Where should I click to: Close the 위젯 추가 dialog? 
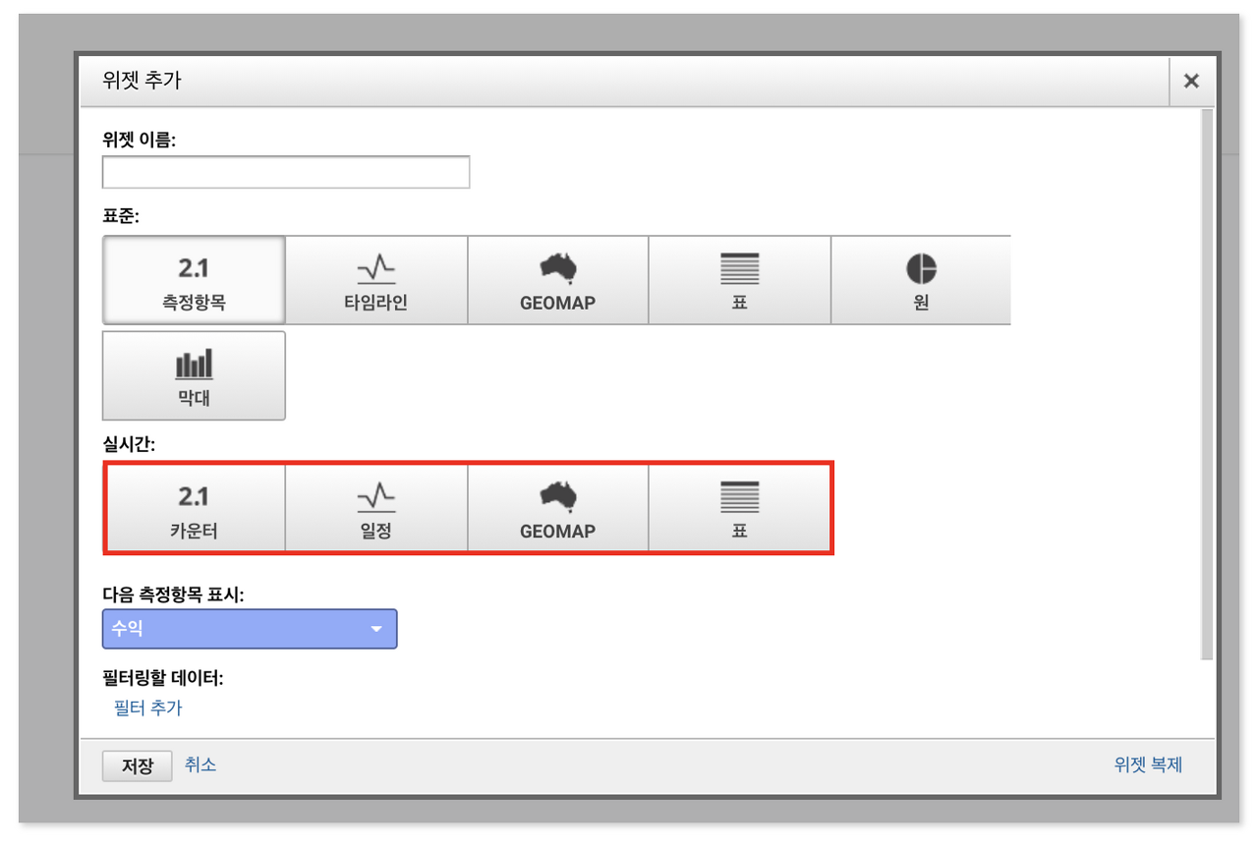pyautogui.click(x=1191, y=82)
